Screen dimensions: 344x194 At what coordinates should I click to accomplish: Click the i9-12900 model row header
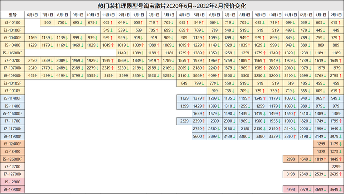tap(12, 182)
